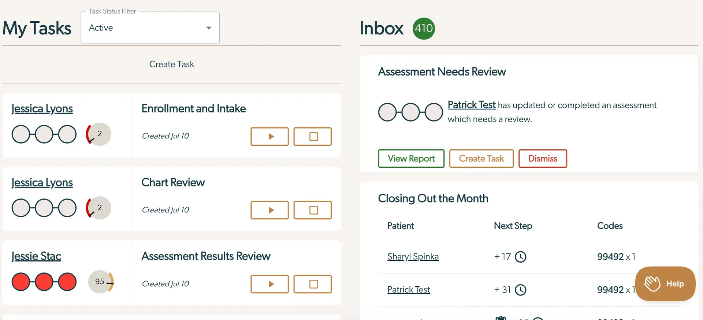Viewport: 703px width, 320px height.
Task: Open Sharyl Spinka's patient record
Action: [413, 257]
